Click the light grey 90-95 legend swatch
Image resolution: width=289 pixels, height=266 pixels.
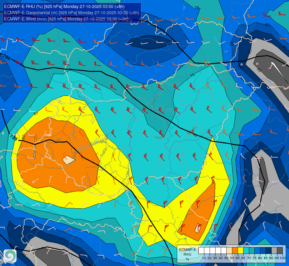274,251
